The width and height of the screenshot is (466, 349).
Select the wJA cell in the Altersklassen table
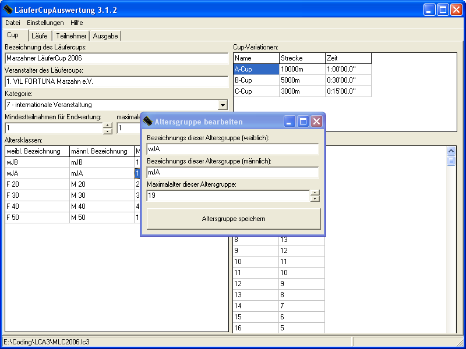pos(37,173)
